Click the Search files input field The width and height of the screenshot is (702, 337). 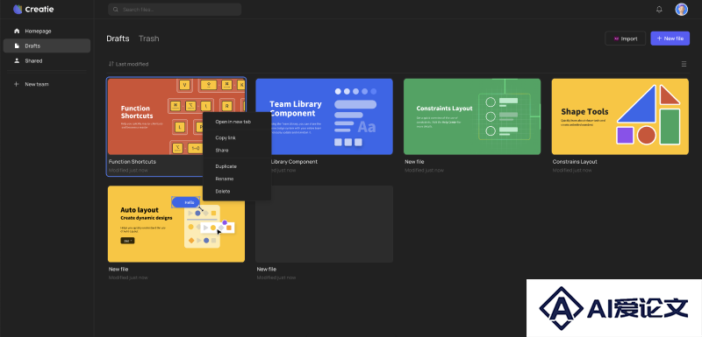[x=175, y=10]
